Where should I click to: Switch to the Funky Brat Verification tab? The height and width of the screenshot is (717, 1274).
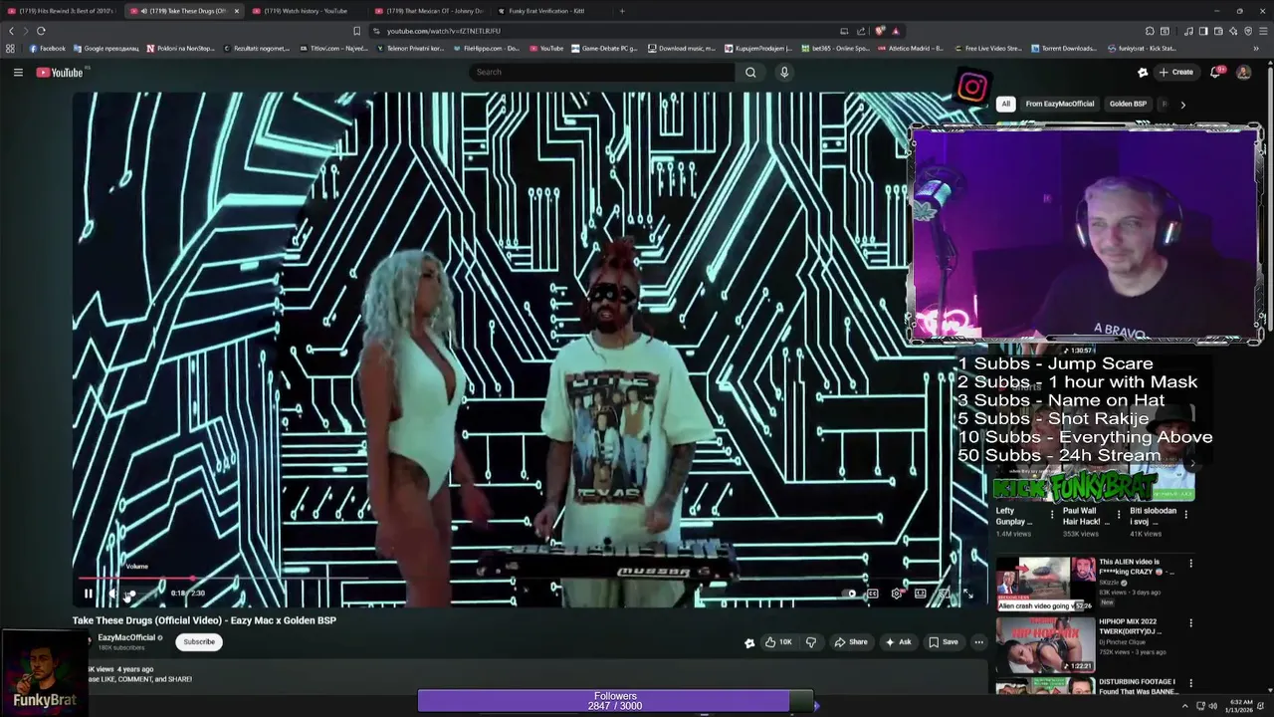coord(549,11)
